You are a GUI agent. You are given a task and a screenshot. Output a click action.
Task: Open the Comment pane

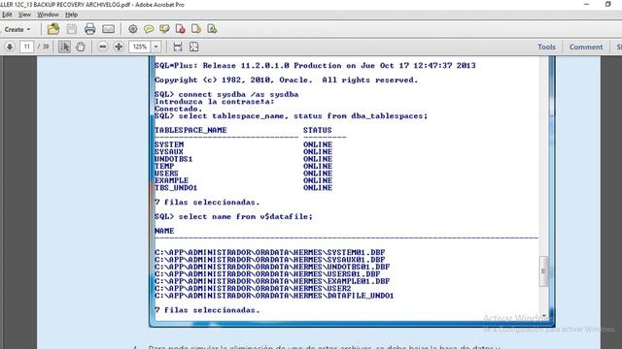tap(585, 47)
